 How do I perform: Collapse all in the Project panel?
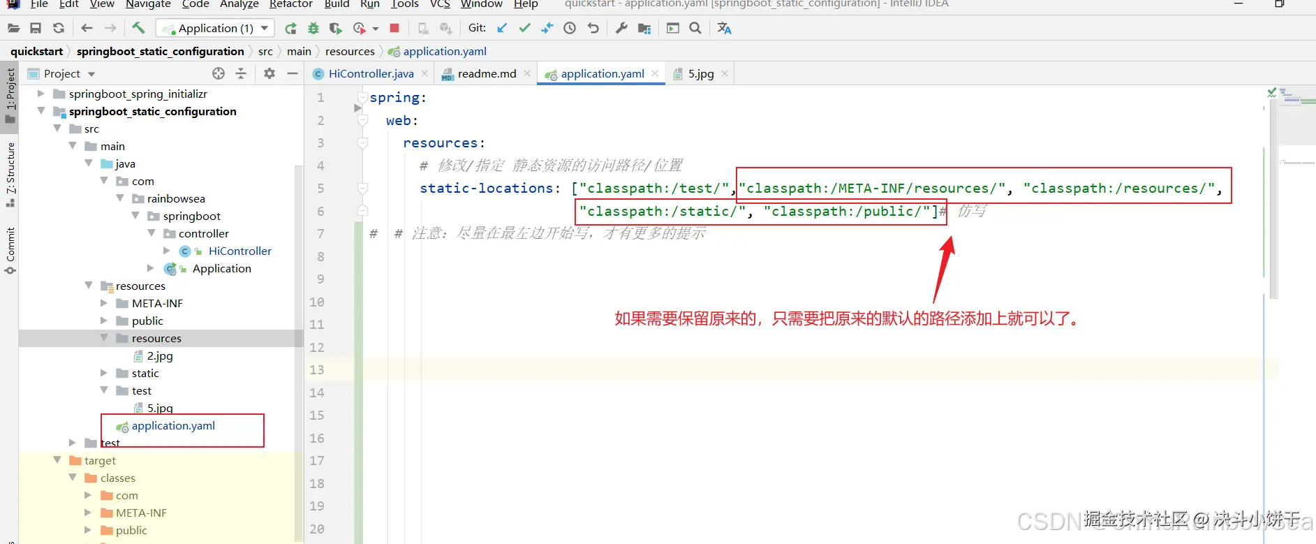[241, 73]
